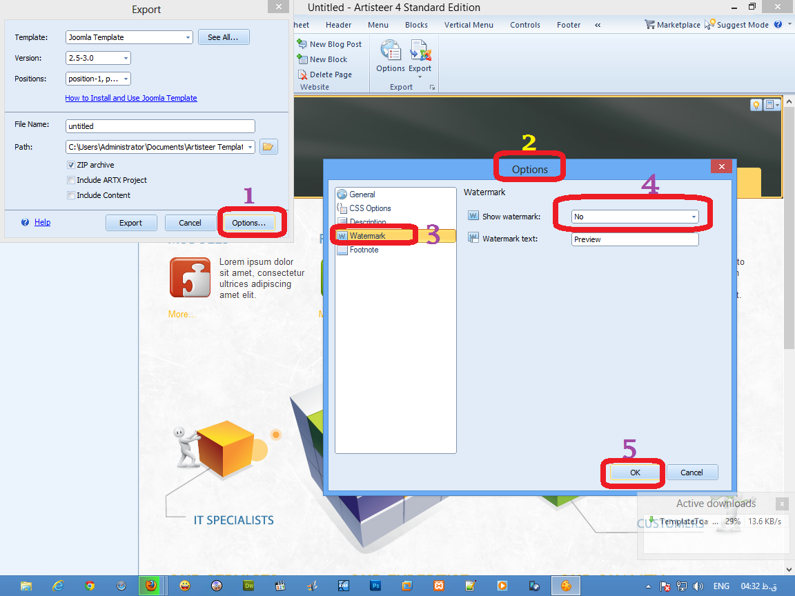Screen dimensions: 795x596
Task: Click the Watermark text input field
Action: point(635,239)
